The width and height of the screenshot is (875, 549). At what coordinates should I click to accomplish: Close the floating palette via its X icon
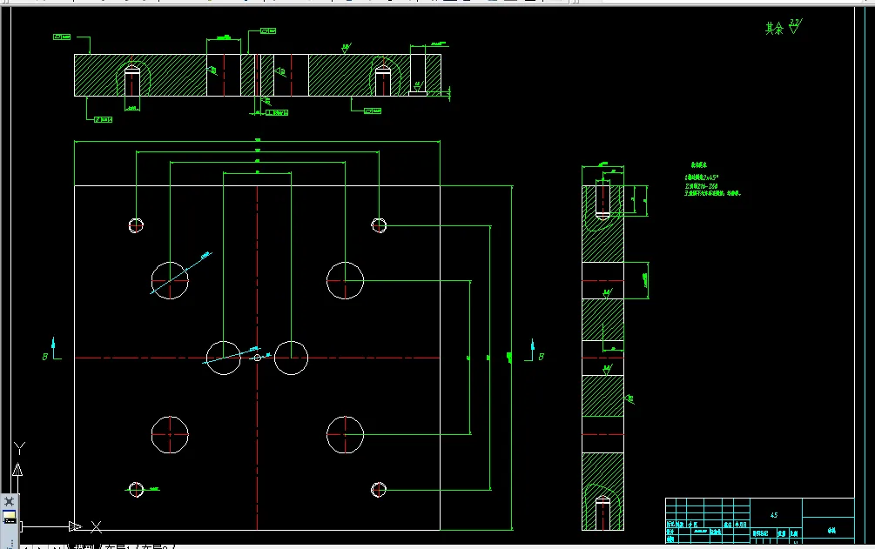point(9,501)
